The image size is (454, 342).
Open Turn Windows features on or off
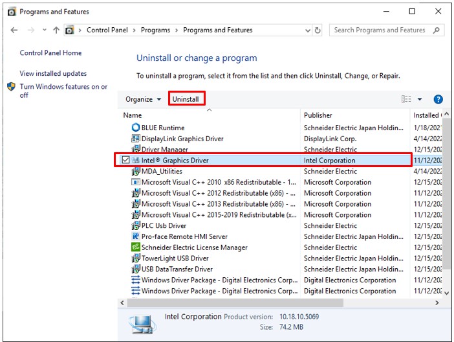tap(63, 91)
